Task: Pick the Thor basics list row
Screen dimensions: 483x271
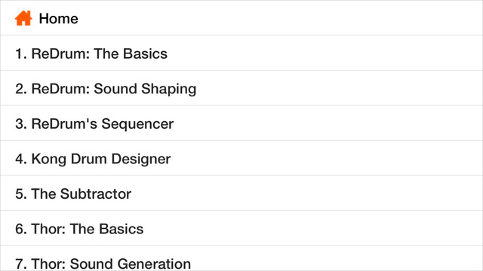Action: [x=241, y=228]
